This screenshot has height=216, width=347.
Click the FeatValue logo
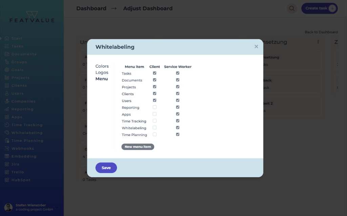tap(32, 17)
